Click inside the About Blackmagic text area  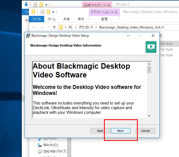(90, 90)
